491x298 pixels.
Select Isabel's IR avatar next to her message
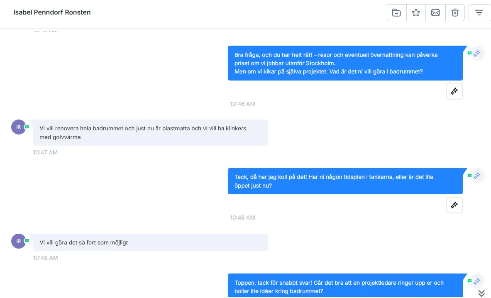(x=18, y=127)
